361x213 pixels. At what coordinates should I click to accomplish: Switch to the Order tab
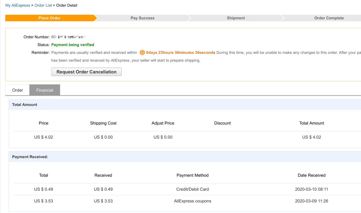[18, 90]
